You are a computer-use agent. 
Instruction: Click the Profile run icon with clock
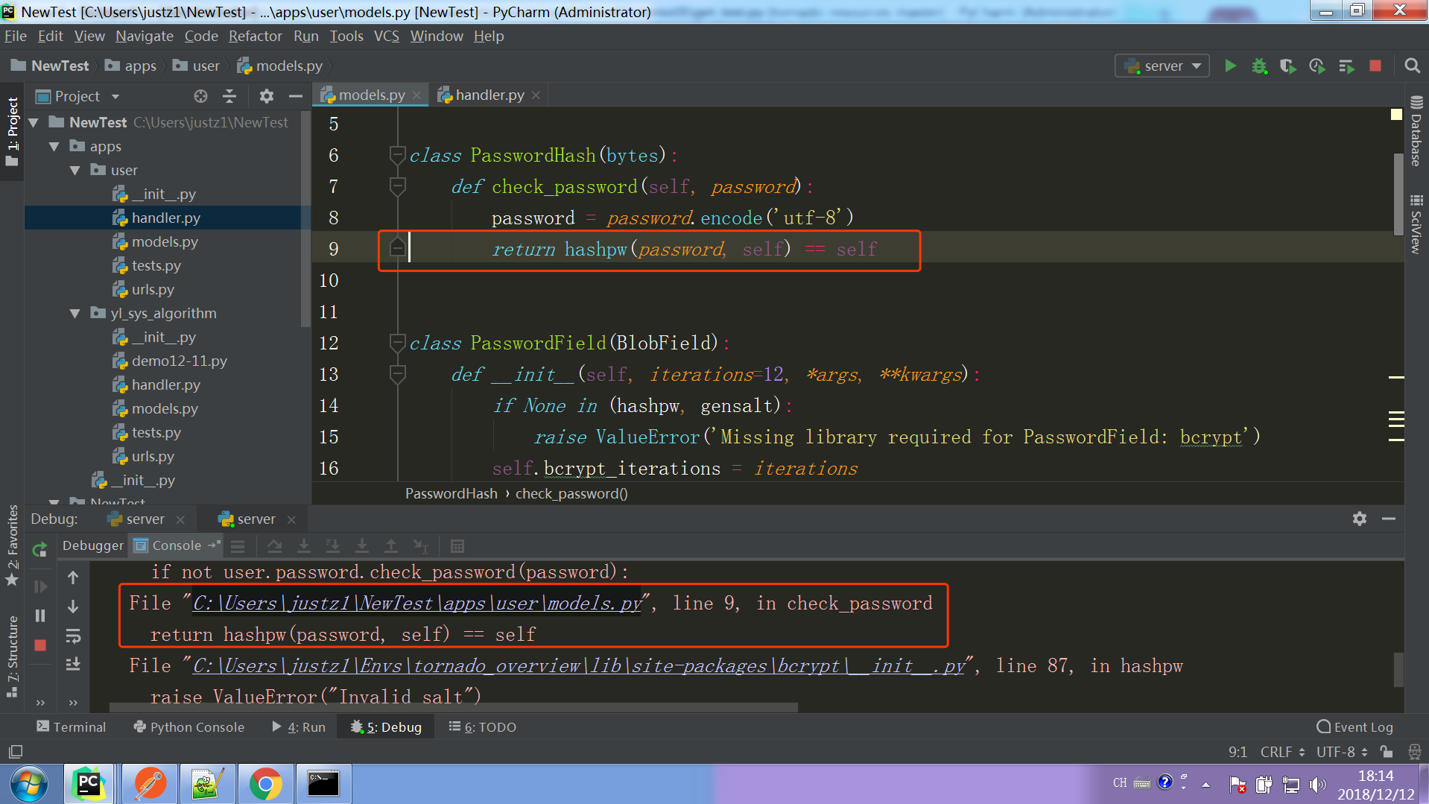[1317, 66]
